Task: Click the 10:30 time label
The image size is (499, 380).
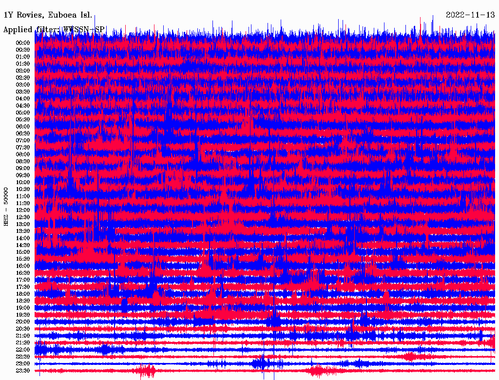Action: 23,189
